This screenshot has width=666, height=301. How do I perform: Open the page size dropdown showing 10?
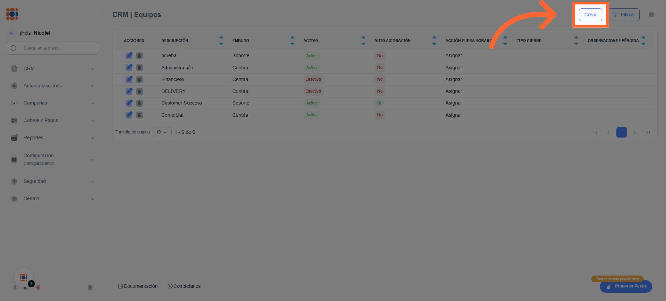coord(162,132)
